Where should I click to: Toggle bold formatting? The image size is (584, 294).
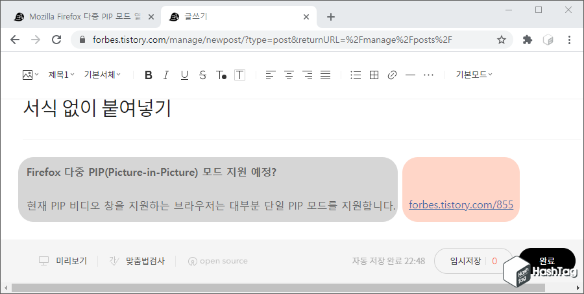pyautogui.click(x=148, y=75)
